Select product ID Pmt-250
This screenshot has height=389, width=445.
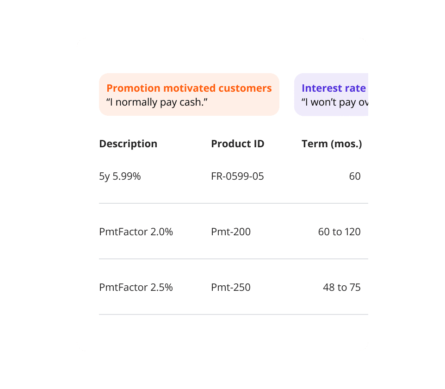(231, 287)
